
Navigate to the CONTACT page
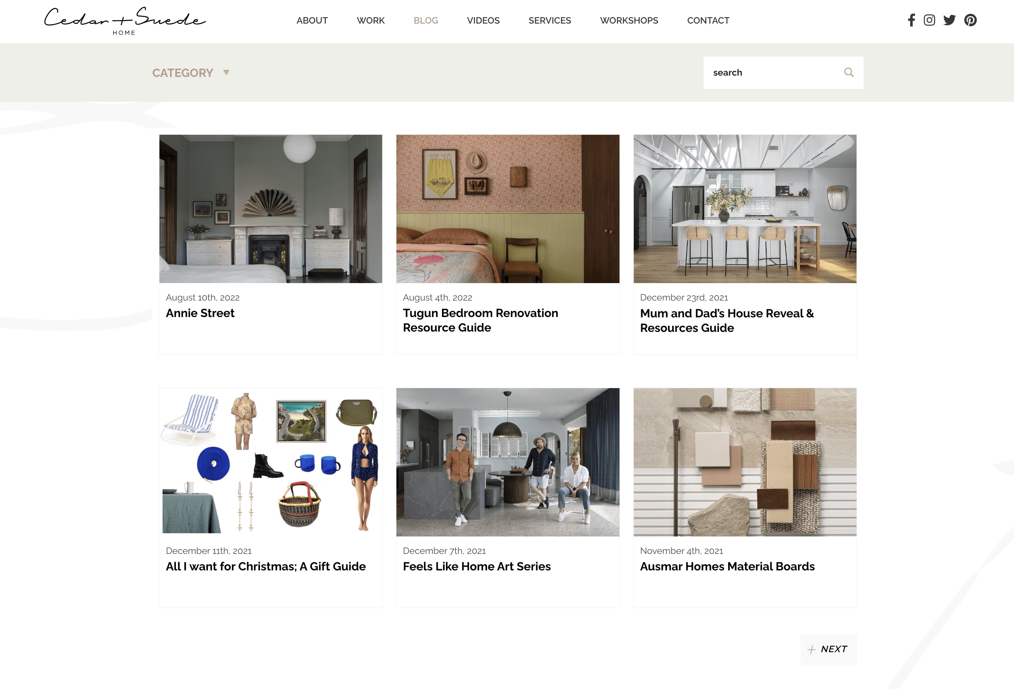tap(708, 20)
